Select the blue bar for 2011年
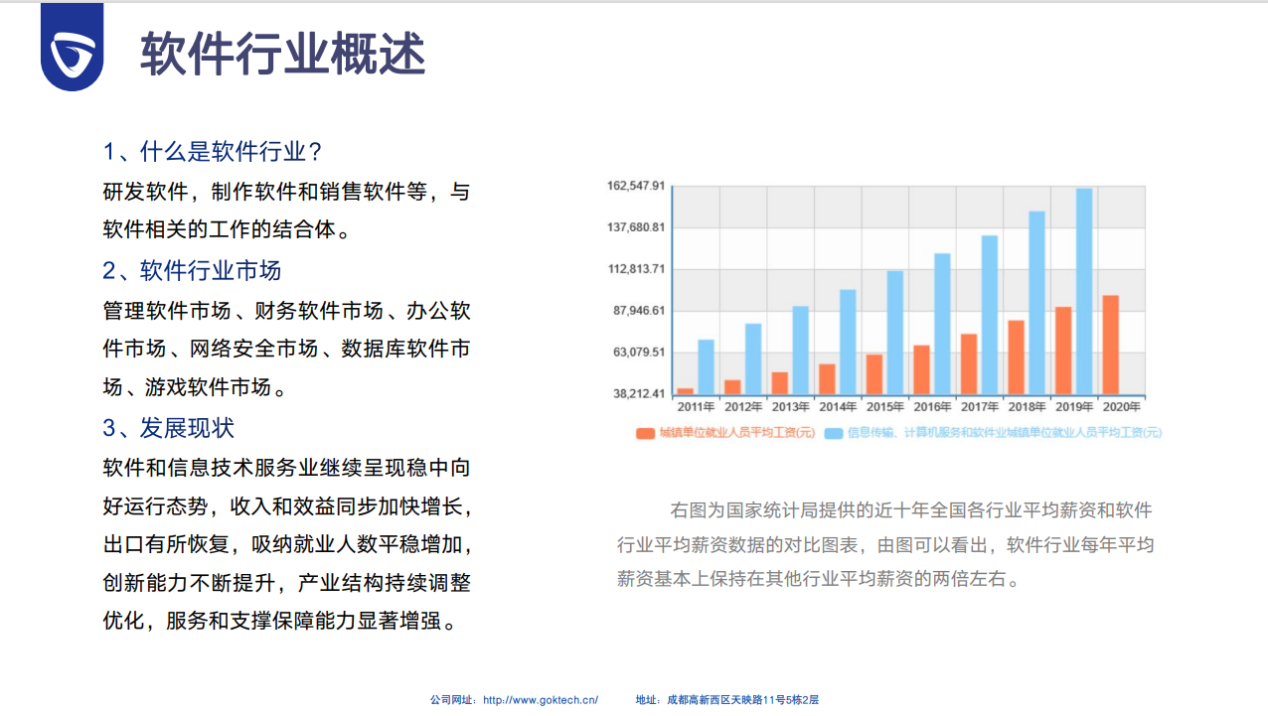 point(706,367)
